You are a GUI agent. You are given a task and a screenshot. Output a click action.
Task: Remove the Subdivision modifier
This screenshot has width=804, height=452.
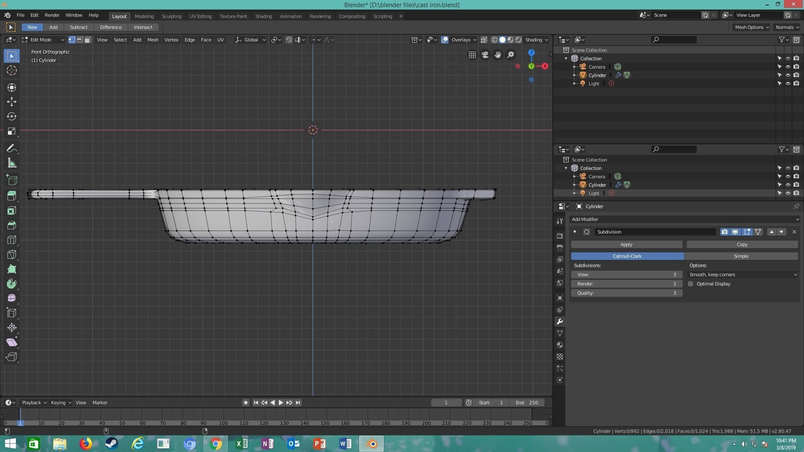794,232
